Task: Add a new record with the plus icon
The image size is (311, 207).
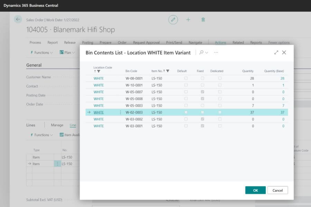Action: (188, 20)
